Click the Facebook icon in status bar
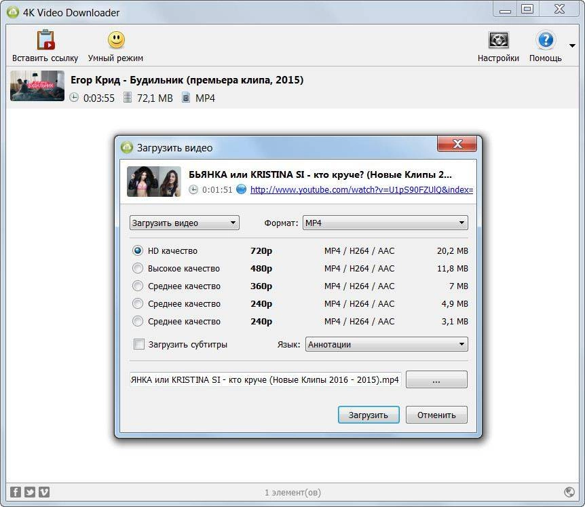Image resolution: width=585 pixels, height=507 pixels. (x=16, y=491)
